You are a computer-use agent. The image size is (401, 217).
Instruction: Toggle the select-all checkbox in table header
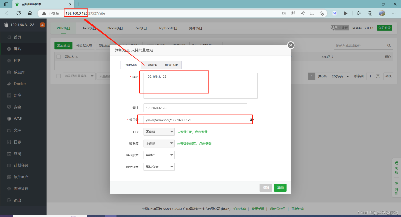click(x=59, y=57)
